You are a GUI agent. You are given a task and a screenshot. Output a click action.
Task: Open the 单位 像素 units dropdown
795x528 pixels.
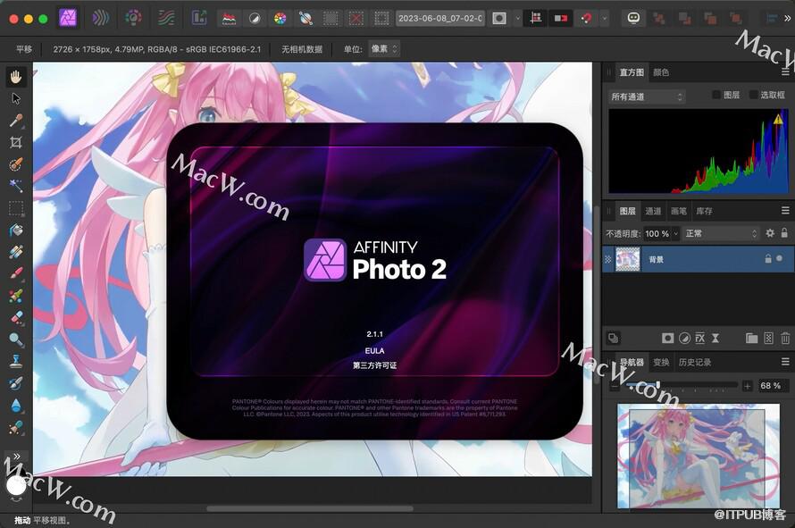point(384,49)
